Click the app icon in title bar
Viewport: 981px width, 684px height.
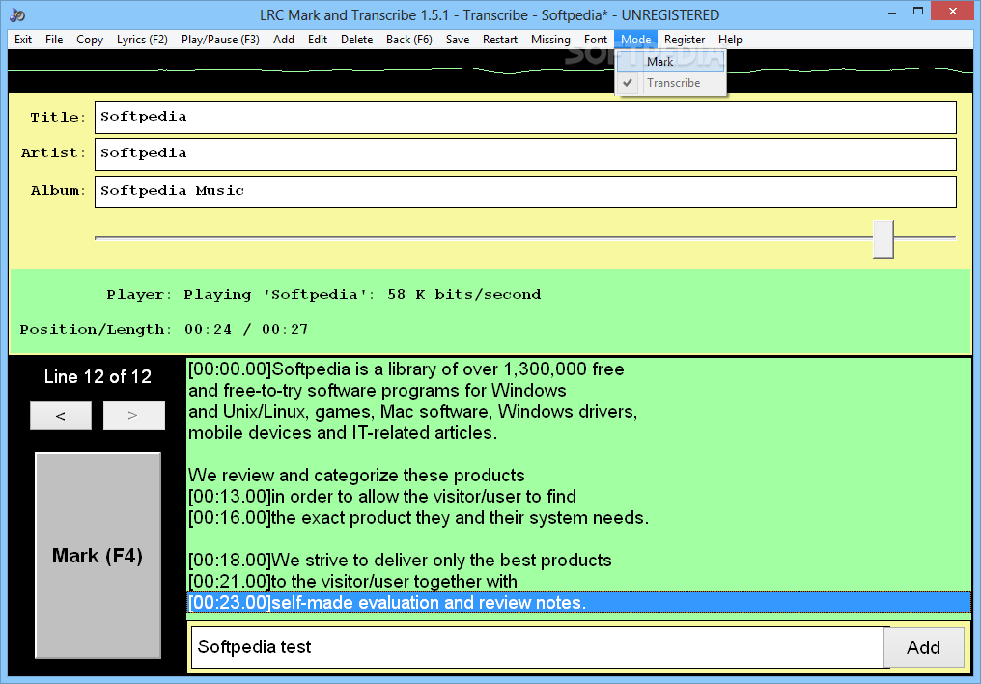[x=17, y=14]
